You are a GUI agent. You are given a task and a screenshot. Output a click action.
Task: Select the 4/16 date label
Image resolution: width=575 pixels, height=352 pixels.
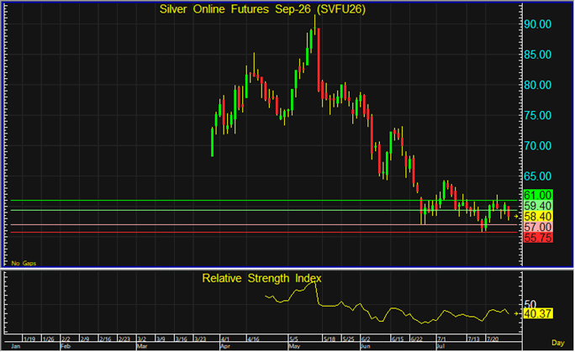point(253,339)
